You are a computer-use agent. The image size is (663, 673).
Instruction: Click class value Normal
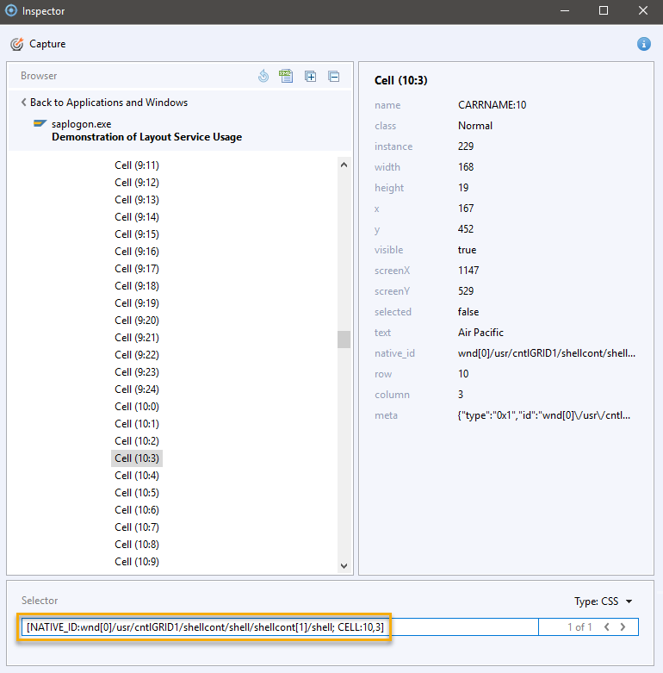point(475,125)
